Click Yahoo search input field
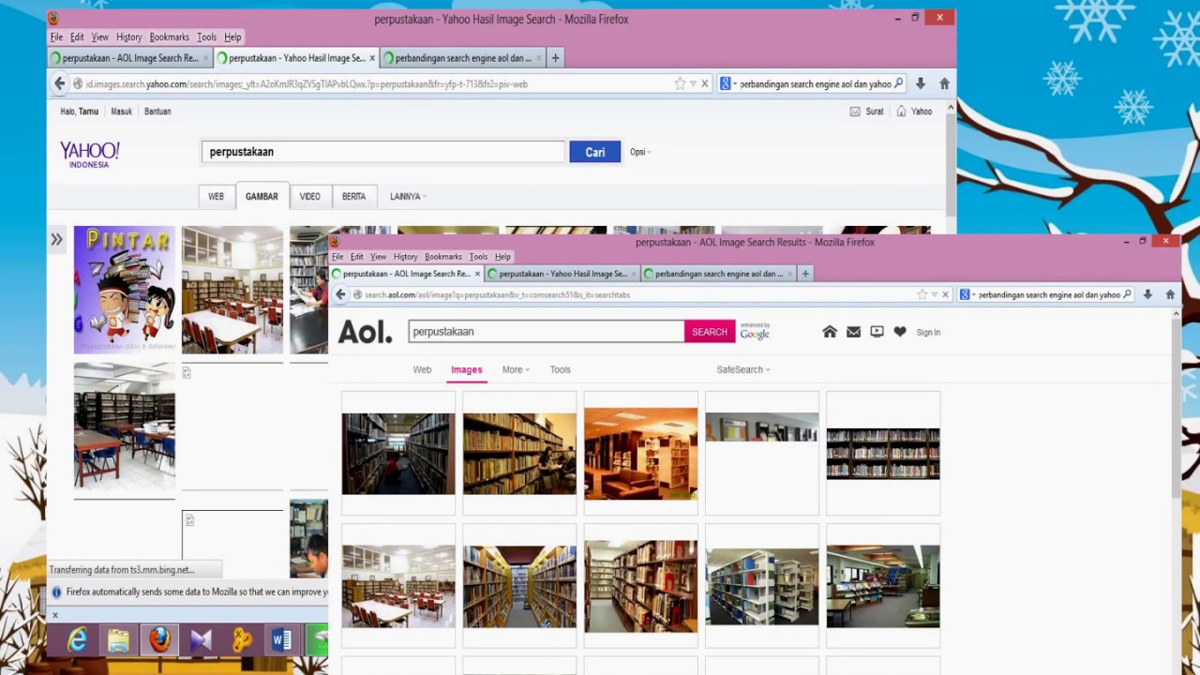Image resolution: width=1200 pixels, height=675 pixels. click(383, 152)
